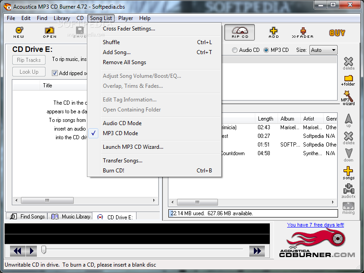Image resolution: width=364 pixels, height=273 pixels.
Task: Open the Edit menu
Action: pyautogui.click(x=26, y=18)
